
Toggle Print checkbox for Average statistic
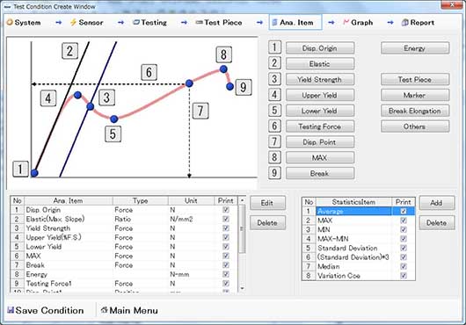pos(404,212)
